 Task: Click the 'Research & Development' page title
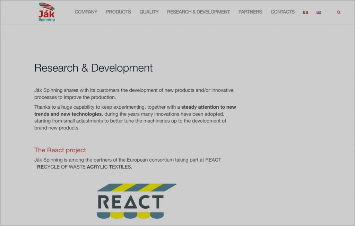point(94,68)
